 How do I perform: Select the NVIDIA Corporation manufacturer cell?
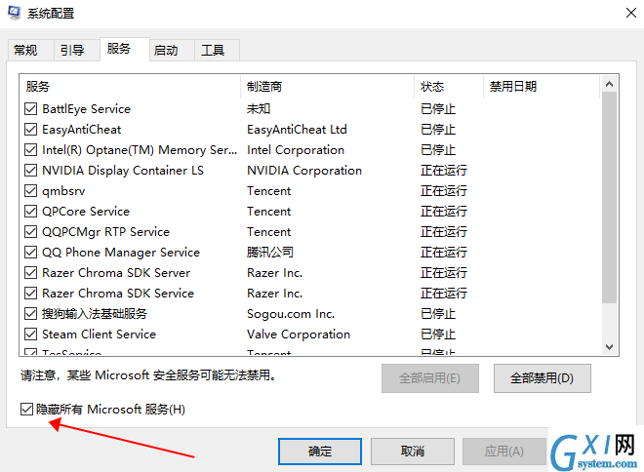304,171
